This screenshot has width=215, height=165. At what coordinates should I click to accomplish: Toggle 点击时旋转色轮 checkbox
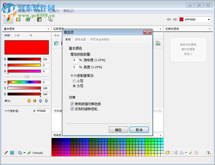72,109
